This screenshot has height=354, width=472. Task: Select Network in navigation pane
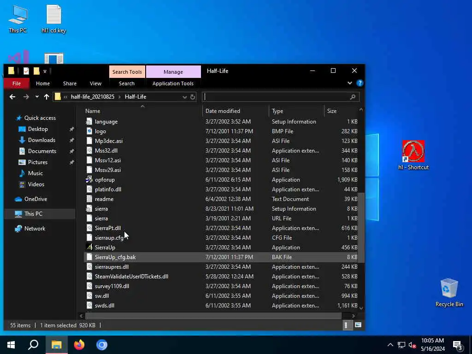click(x=35, y=229)
